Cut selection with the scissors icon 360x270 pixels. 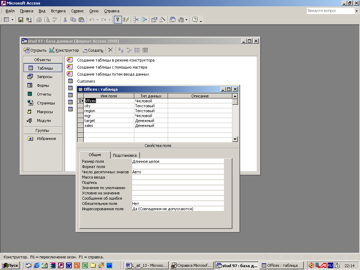pyautogui.click(x=65, y=20)
